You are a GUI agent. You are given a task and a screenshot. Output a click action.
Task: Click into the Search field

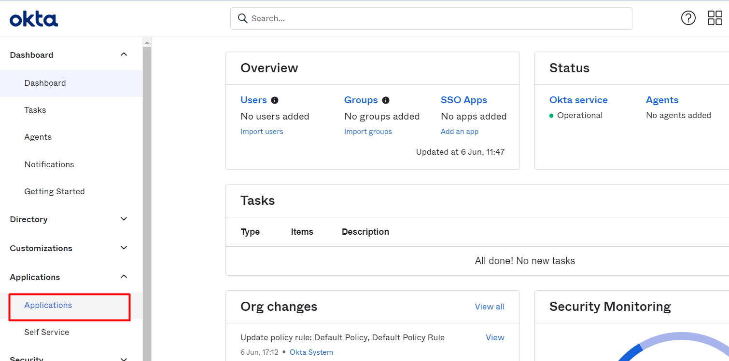tap(435, 18)
